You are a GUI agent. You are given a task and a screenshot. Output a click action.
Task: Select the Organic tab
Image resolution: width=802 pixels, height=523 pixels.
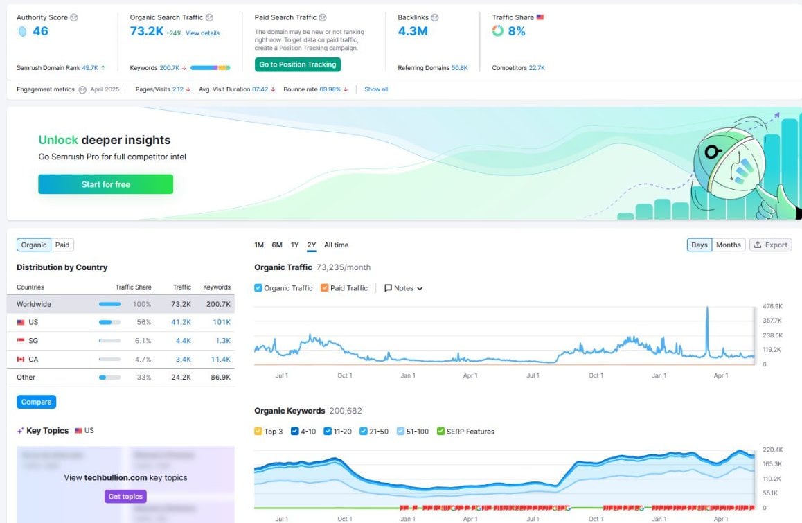[34, 245]
